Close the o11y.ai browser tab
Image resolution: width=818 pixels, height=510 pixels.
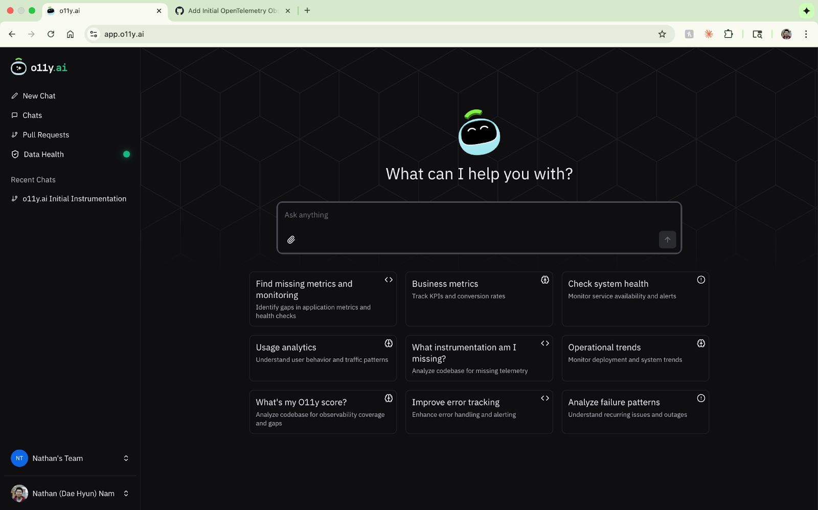[x=159, y=11]
